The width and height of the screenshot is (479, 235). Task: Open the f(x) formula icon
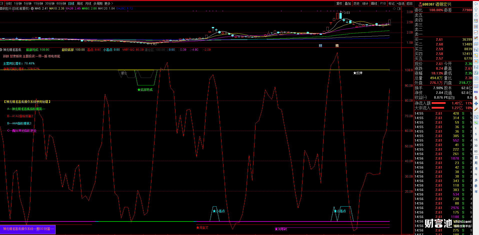click(x=476, y=73)
